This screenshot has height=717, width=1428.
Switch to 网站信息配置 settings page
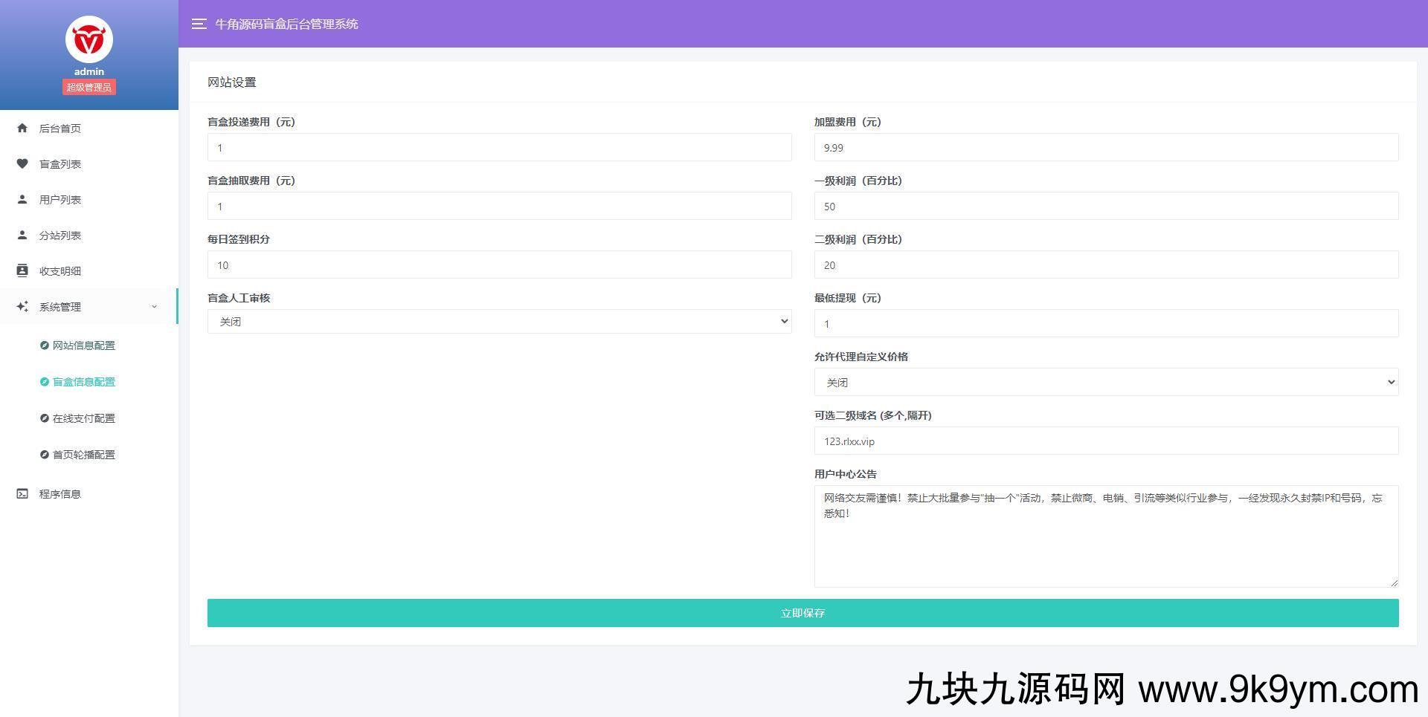(83, 345)
